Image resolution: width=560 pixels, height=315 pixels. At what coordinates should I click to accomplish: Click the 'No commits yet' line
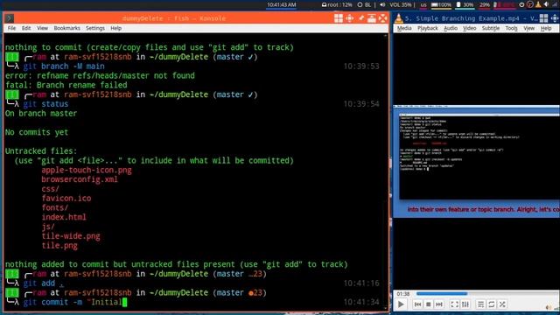37,132
